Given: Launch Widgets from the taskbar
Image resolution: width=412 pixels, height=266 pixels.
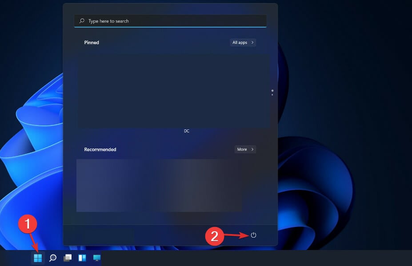Looking at the screenshot, I should [82, 257].
